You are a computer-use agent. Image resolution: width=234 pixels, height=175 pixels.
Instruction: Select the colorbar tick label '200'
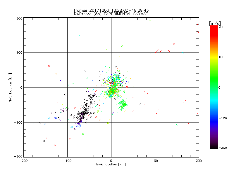221,27
